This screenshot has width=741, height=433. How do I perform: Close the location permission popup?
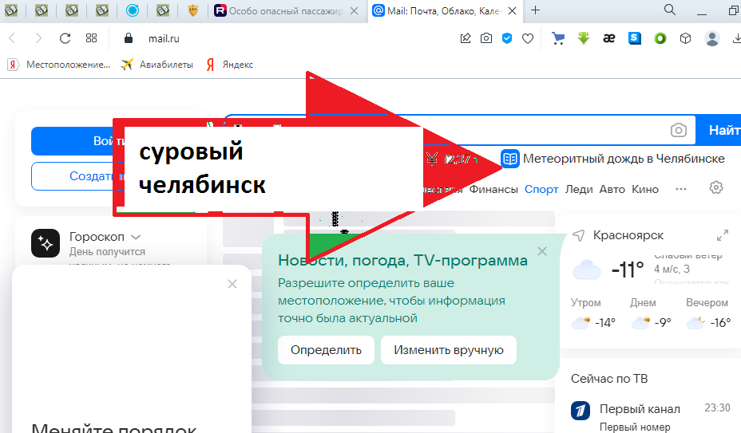(x=542, y=251)
